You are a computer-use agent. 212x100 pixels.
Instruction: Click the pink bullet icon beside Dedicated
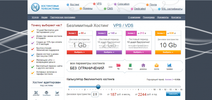tap(132, 9)
